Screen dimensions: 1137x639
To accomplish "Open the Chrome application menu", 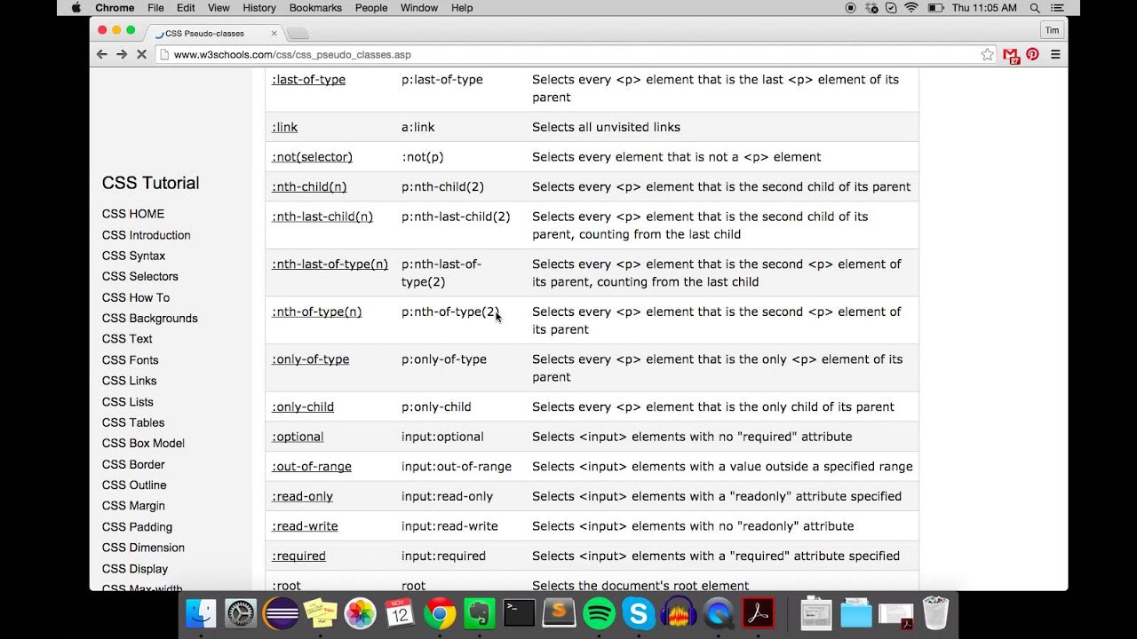I will (115, 8).
